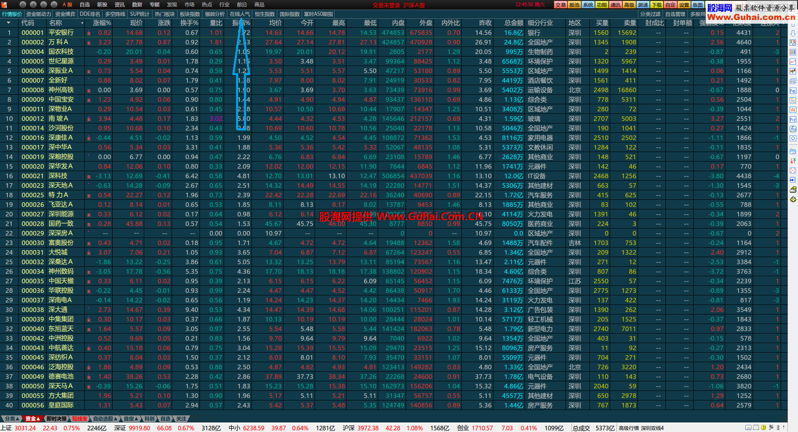Open the 行业 menu
Viewport: 798px width, 432px height.
point(224,5)
